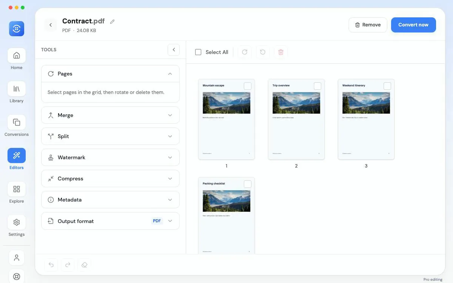Click the TOOLS panel heading

(x=49, y=49)
